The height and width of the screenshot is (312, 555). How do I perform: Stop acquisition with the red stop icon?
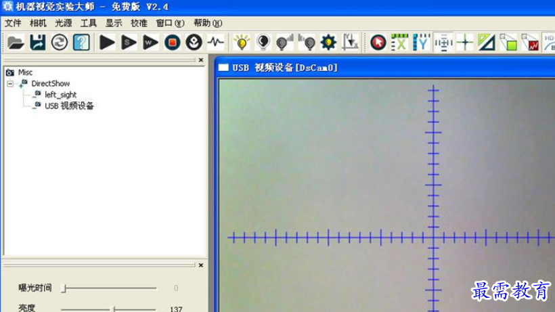(173, 43)
